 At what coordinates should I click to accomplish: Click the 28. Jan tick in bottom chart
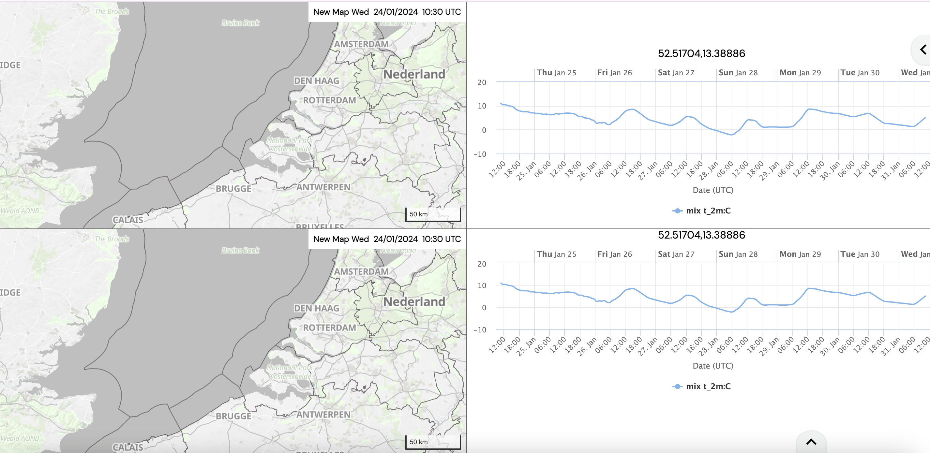(708, 346)
